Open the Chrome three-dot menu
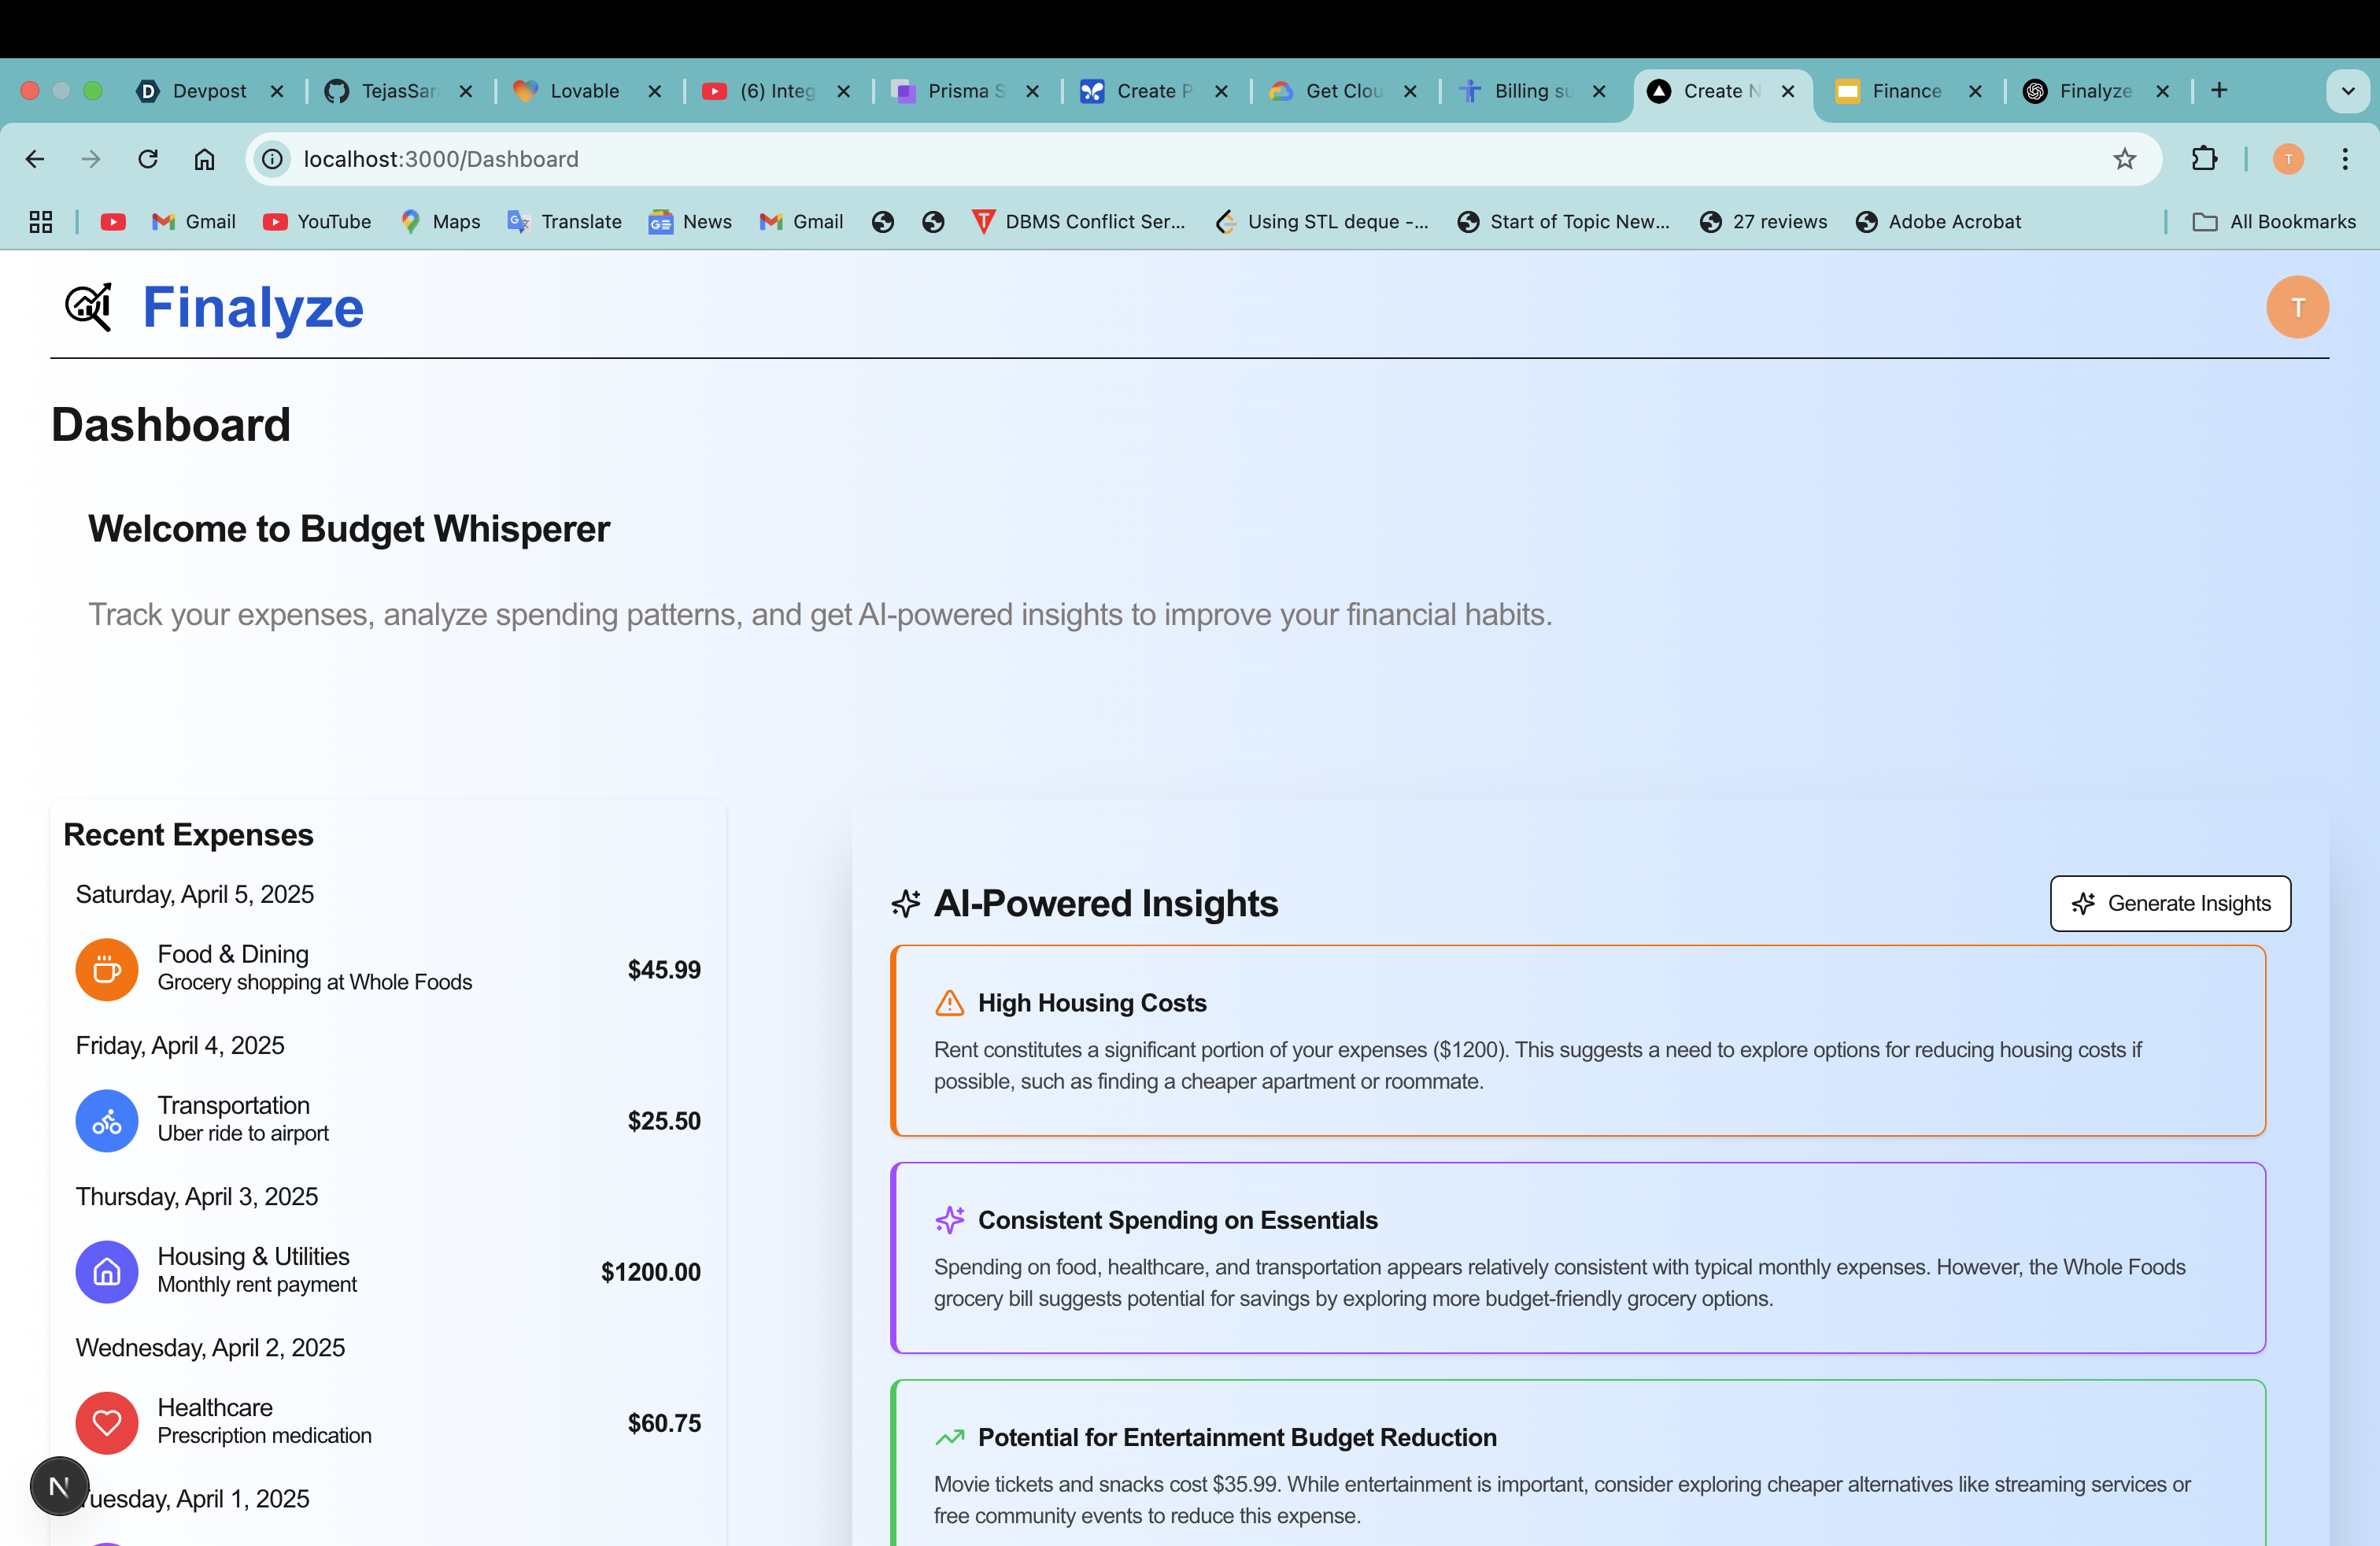This screenshot has height=1546, width=2380. (x=2344, y=159)
